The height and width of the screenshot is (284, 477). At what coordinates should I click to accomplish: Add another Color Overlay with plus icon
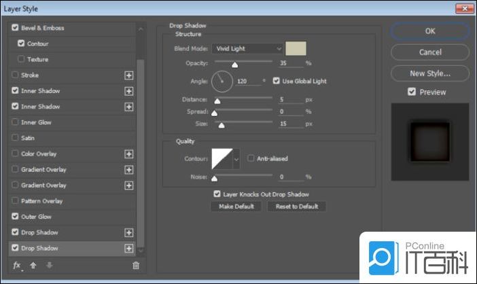click(129, 154)
